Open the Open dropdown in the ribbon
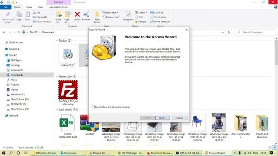 [141, 13]
